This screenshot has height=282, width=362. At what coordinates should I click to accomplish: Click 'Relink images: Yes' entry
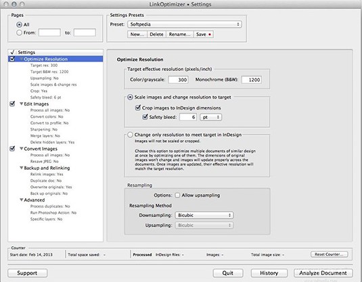(x=47, y=174)
